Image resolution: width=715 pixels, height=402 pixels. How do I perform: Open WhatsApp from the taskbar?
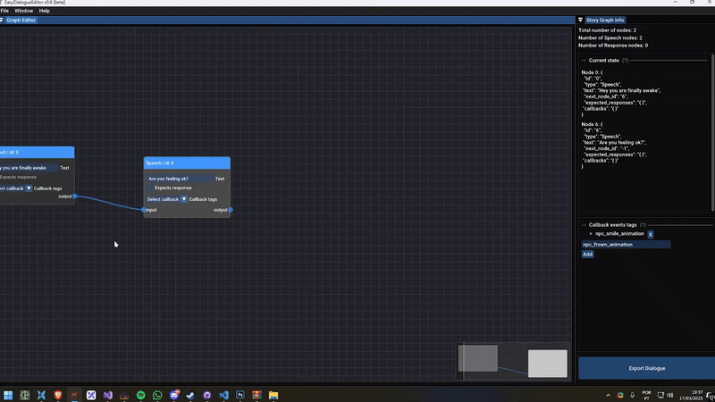[158, 395]
